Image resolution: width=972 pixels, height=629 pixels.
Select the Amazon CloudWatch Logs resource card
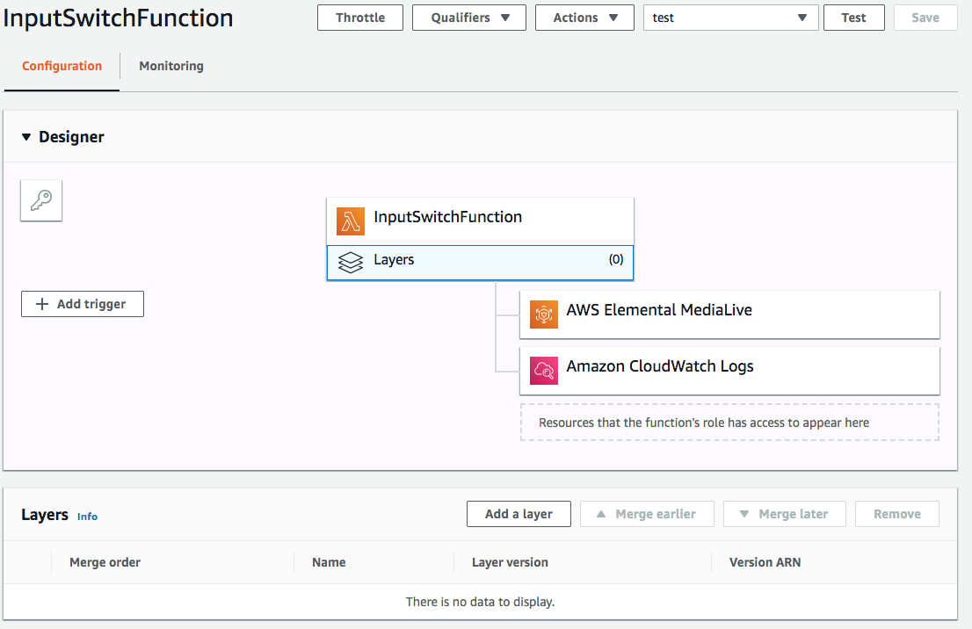[x=729, y=371]
